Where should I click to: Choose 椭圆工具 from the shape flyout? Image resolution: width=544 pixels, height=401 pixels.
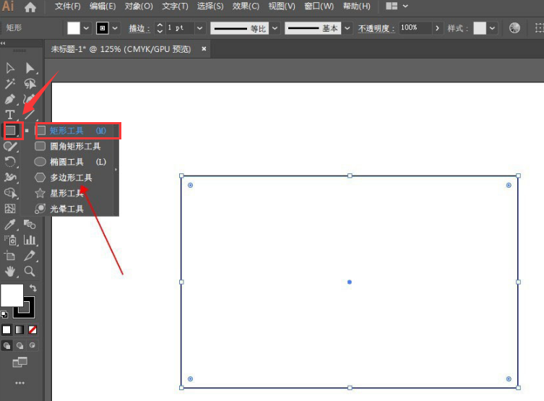point(66,162)
